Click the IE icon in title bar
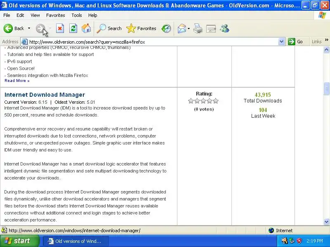 coord(4,5)
